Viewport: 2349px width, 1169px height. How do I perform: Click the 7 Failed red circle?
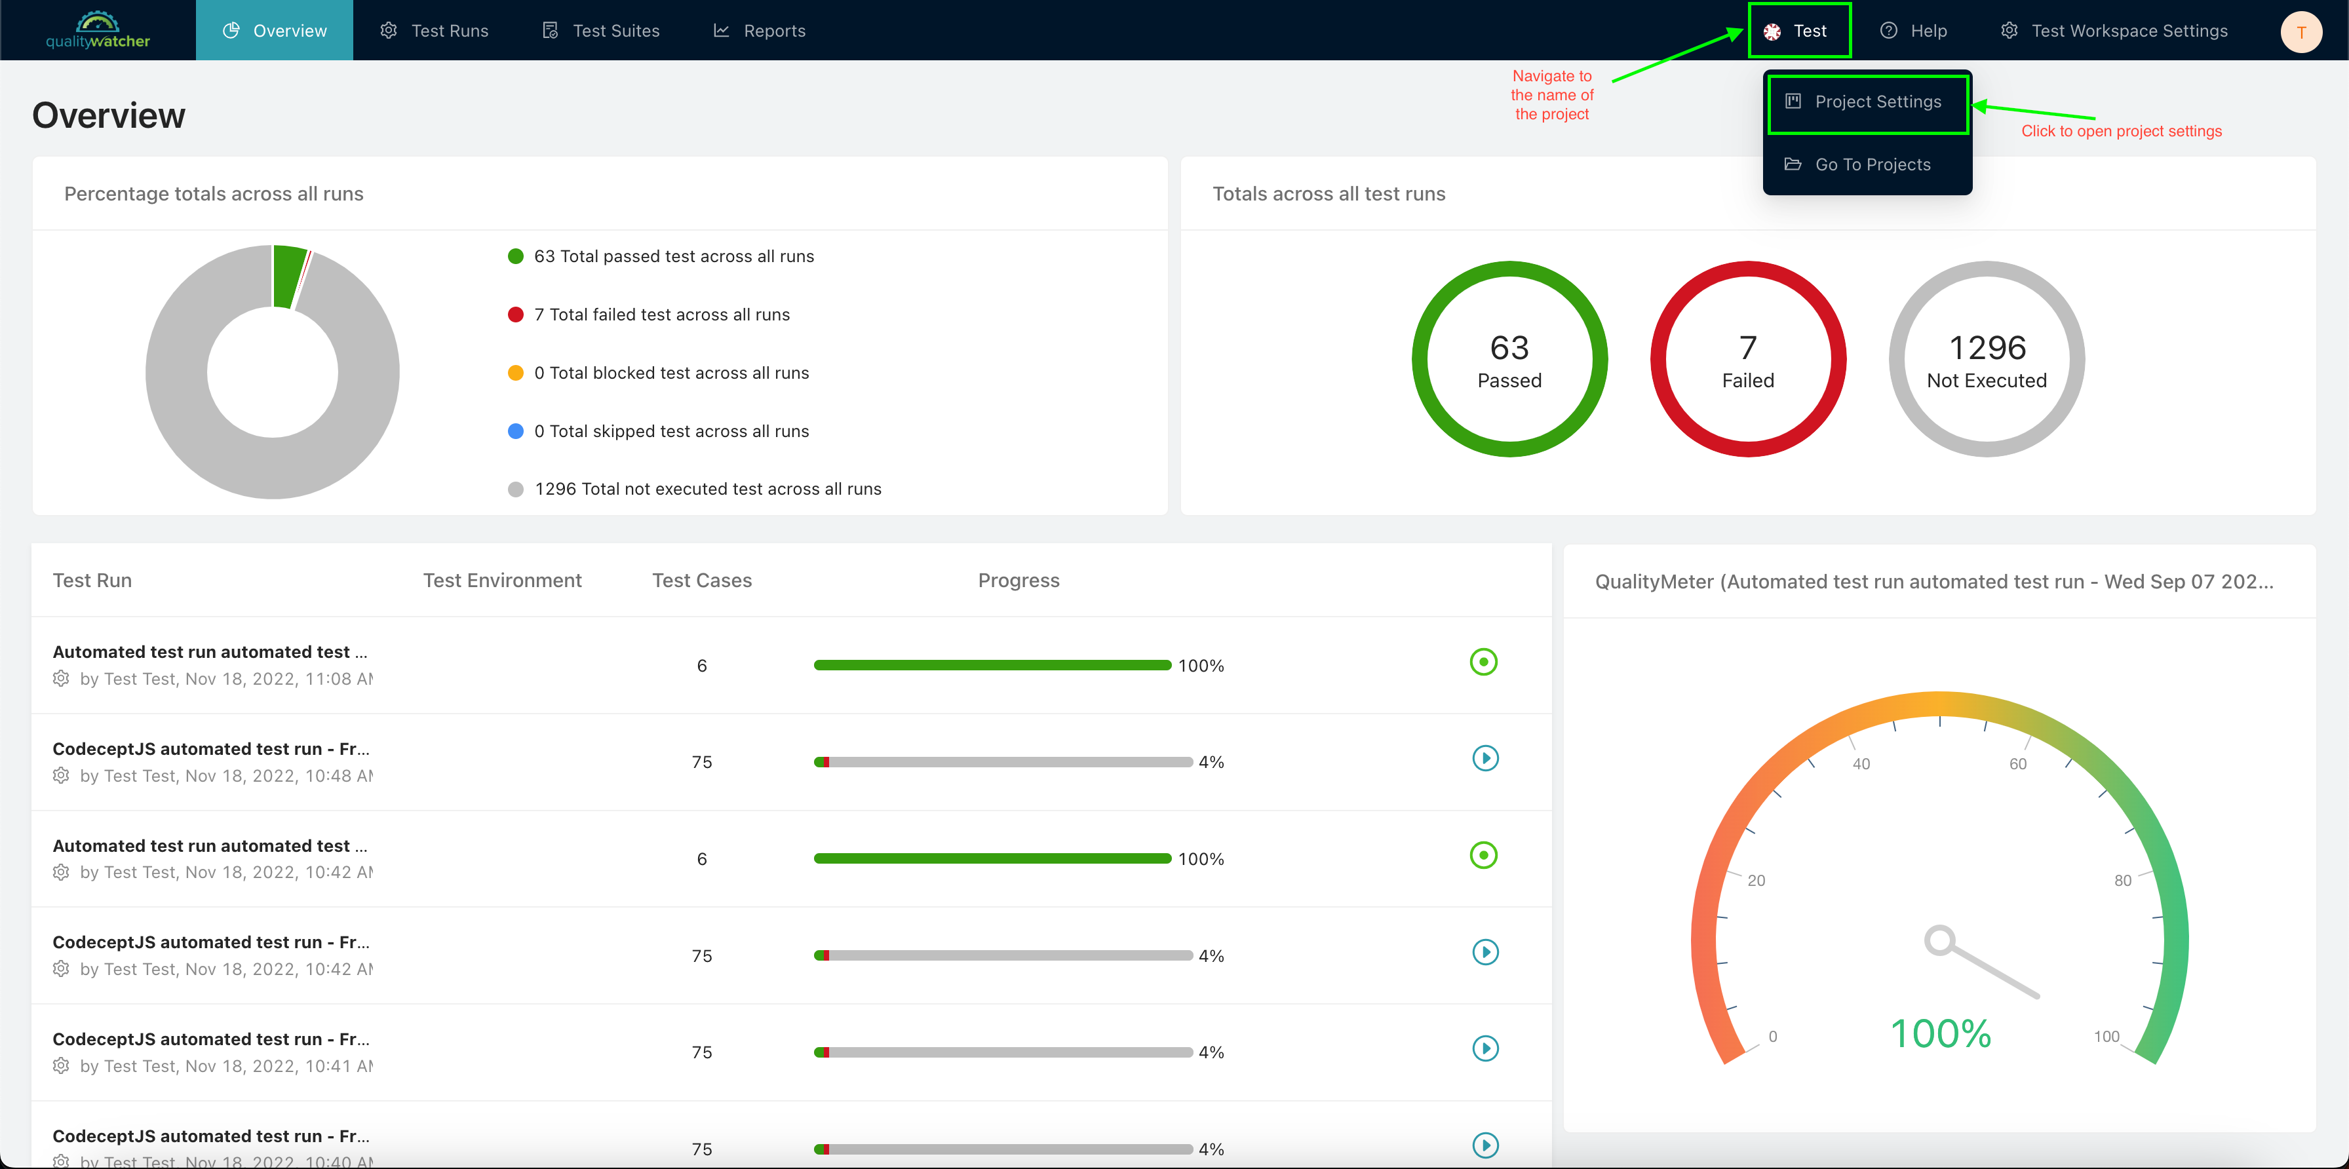[x=1748, y=359]
